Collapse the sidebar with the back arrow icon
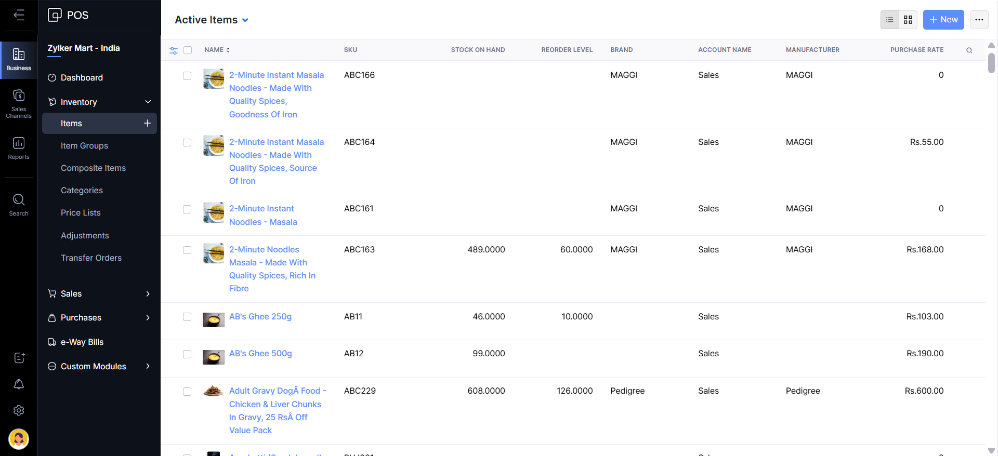This screenshot has height=456, width=998. tap(19, 15)
